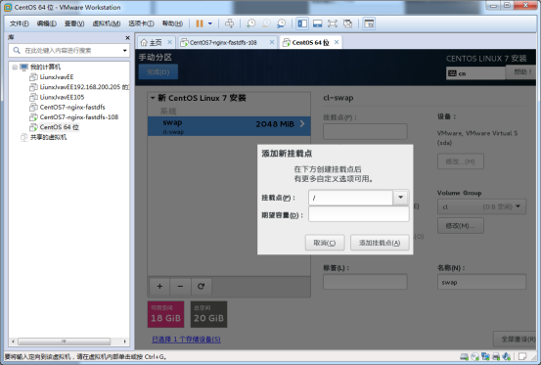Click the take snapshot clock icon
The width and height of the screenshot is (541, 365).
tap(250, 23)
